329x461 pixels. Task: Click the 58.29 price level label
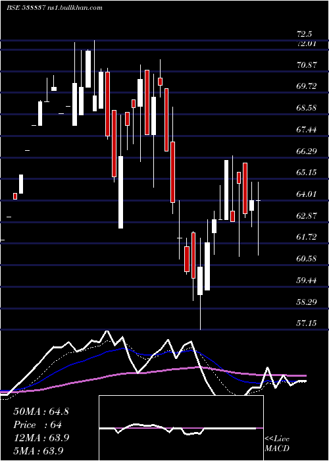coord(307,302)
